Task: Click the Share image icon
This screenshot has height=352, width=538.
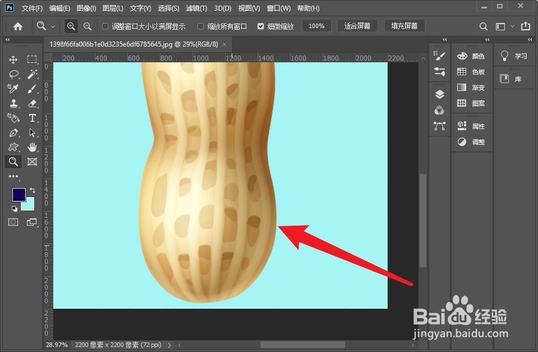Action: pos(526,26)
